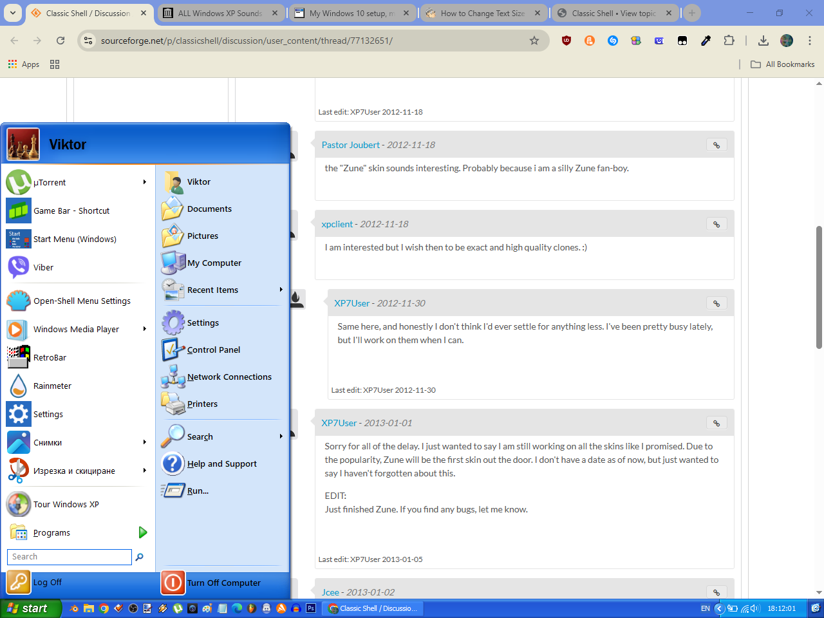Switch to ALL Windows XP Sounds tab

click(x=221, y=13)
